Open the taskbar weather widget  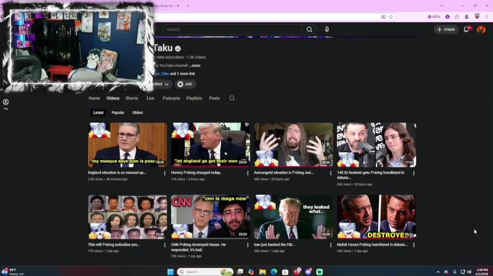point(12,272)
